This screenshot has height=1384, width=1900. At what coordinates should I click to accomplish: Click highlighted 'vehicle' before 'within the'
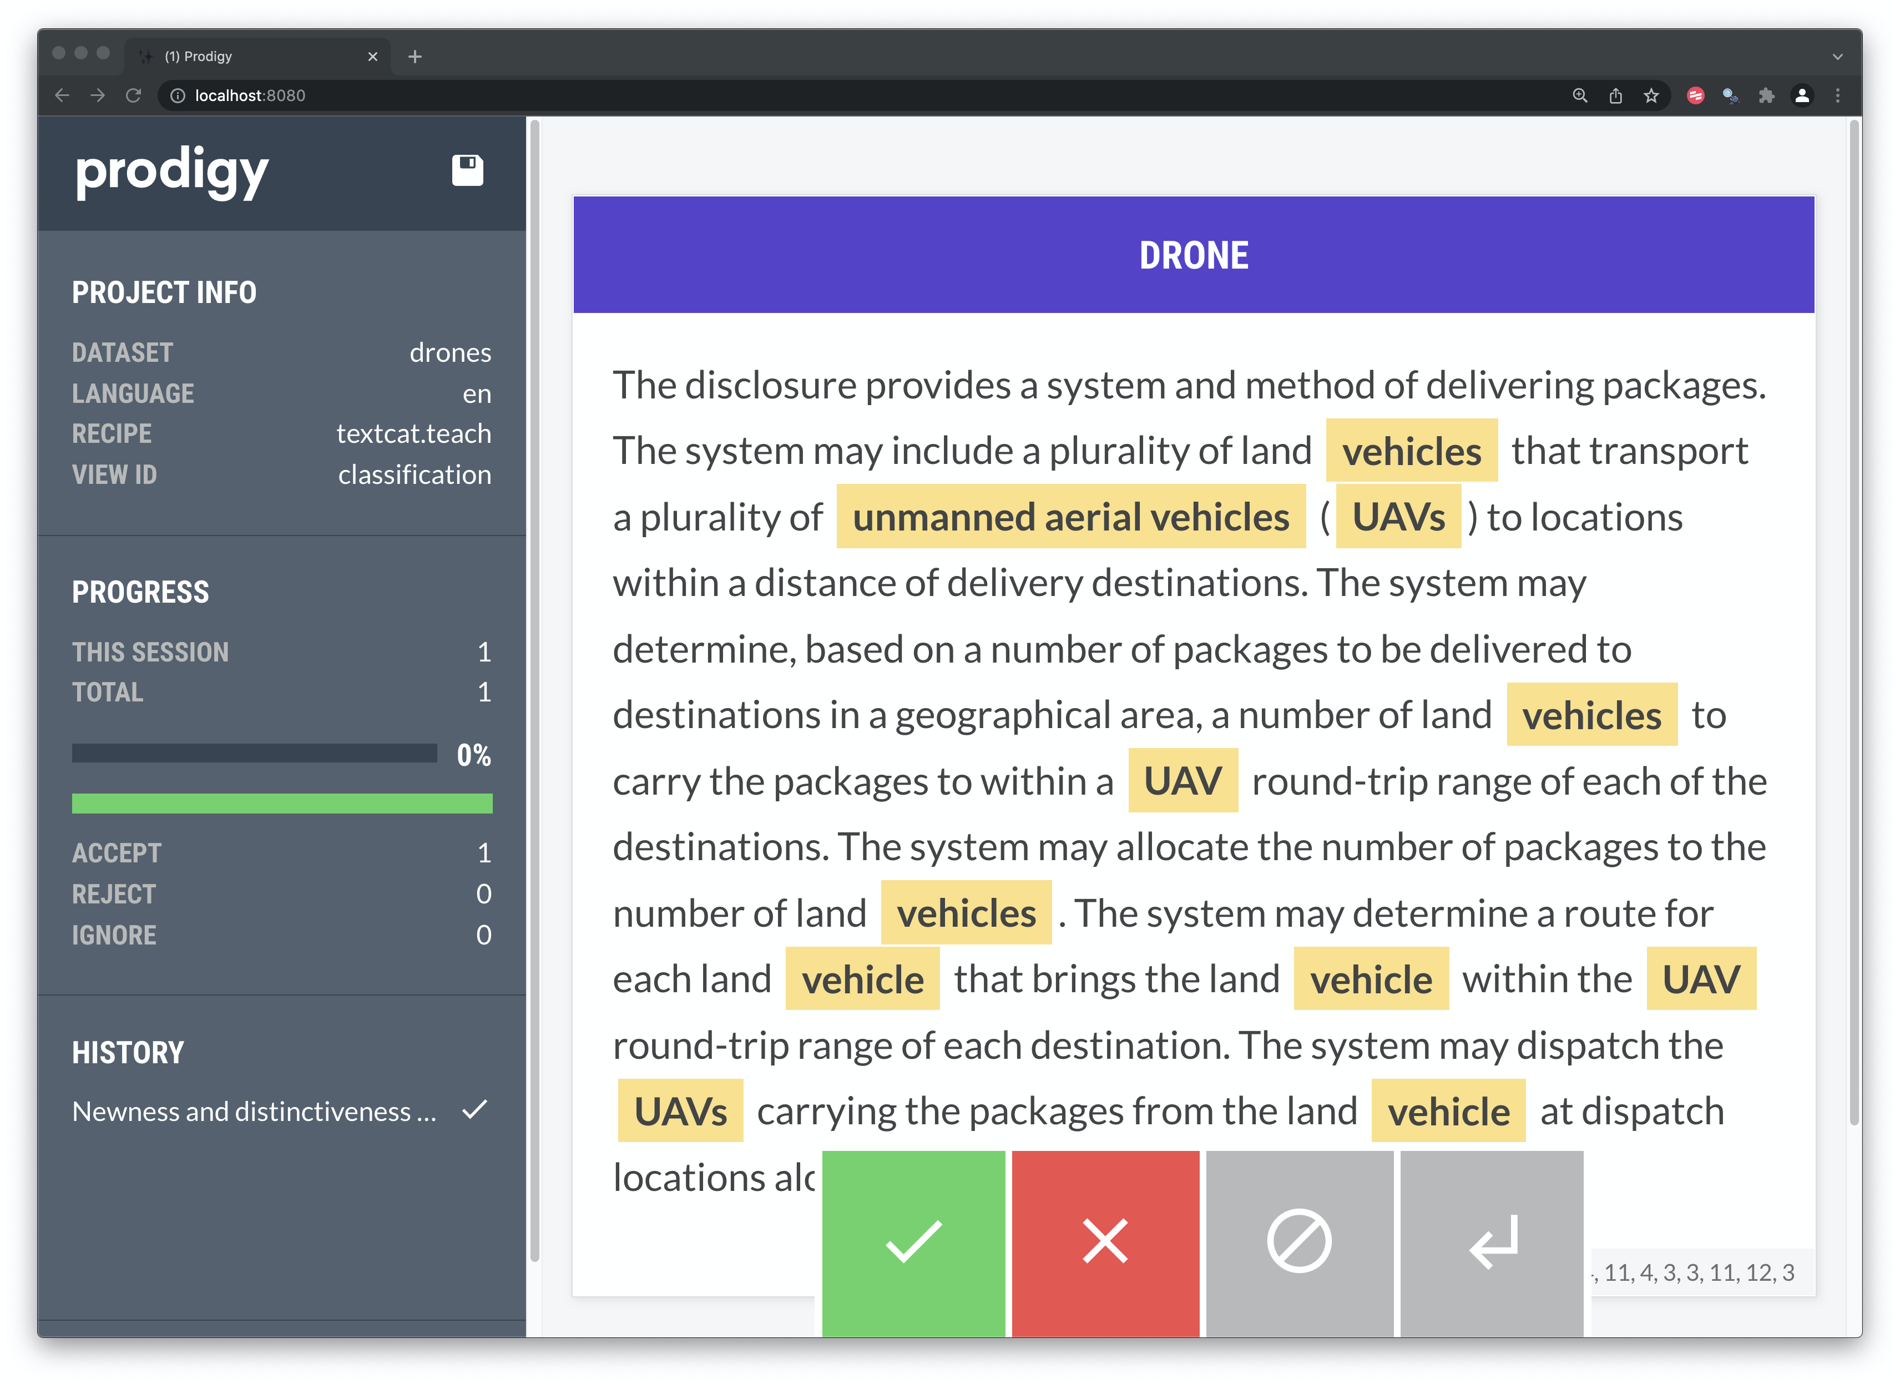pos(1371,978)
